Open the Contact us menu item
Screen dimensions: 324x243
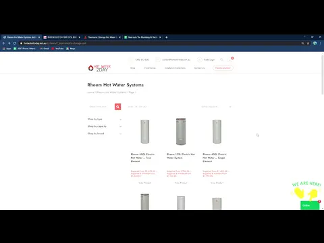click(x=200, y=68)
